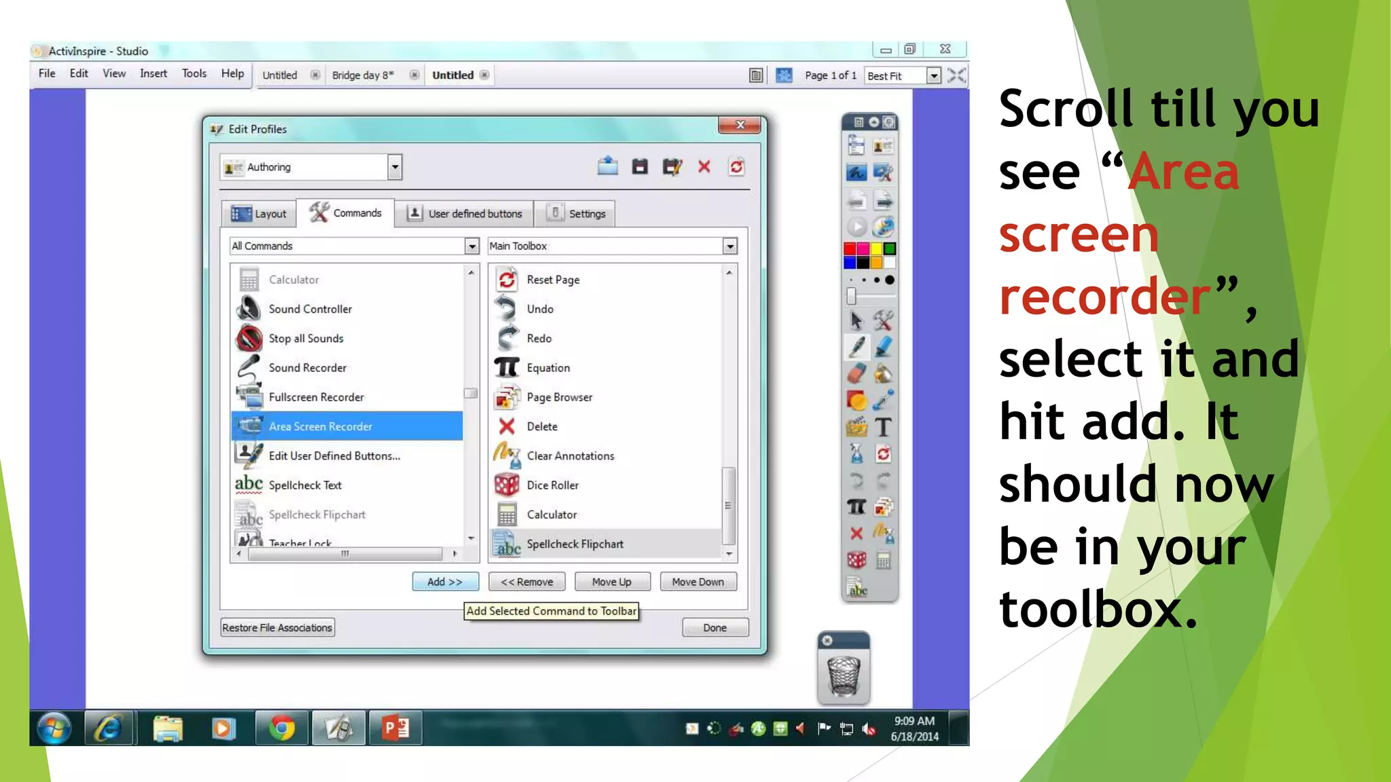Open Insert Media from File tool
The image size is (1391, 782).
tap(856, 427)
